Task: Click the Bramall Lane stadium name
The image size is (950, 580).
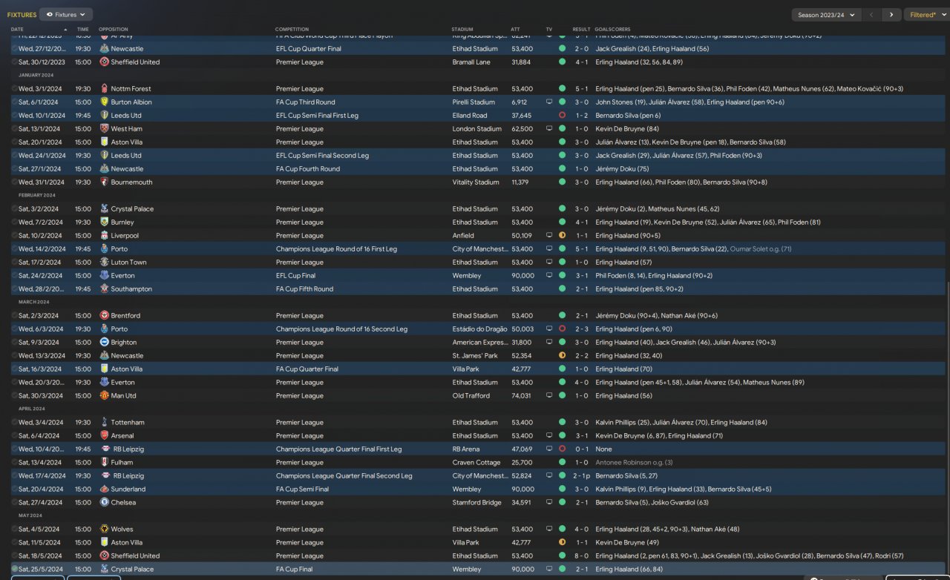Action: coord(471,62)
